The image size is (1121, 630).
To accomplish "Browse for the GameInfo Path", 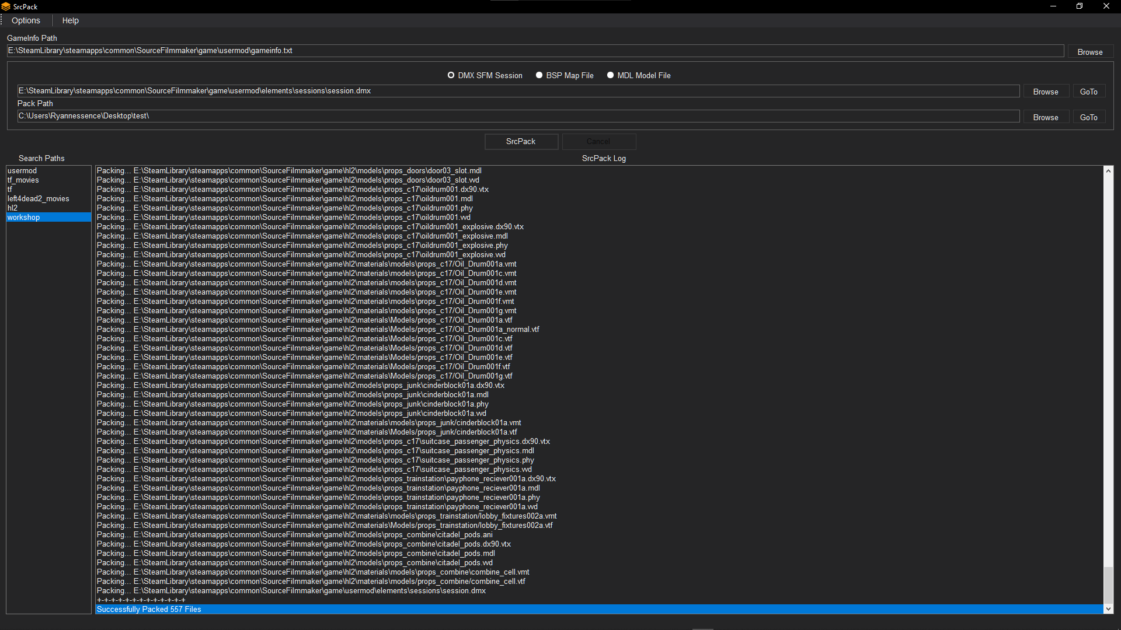I will click(1090, 52).
